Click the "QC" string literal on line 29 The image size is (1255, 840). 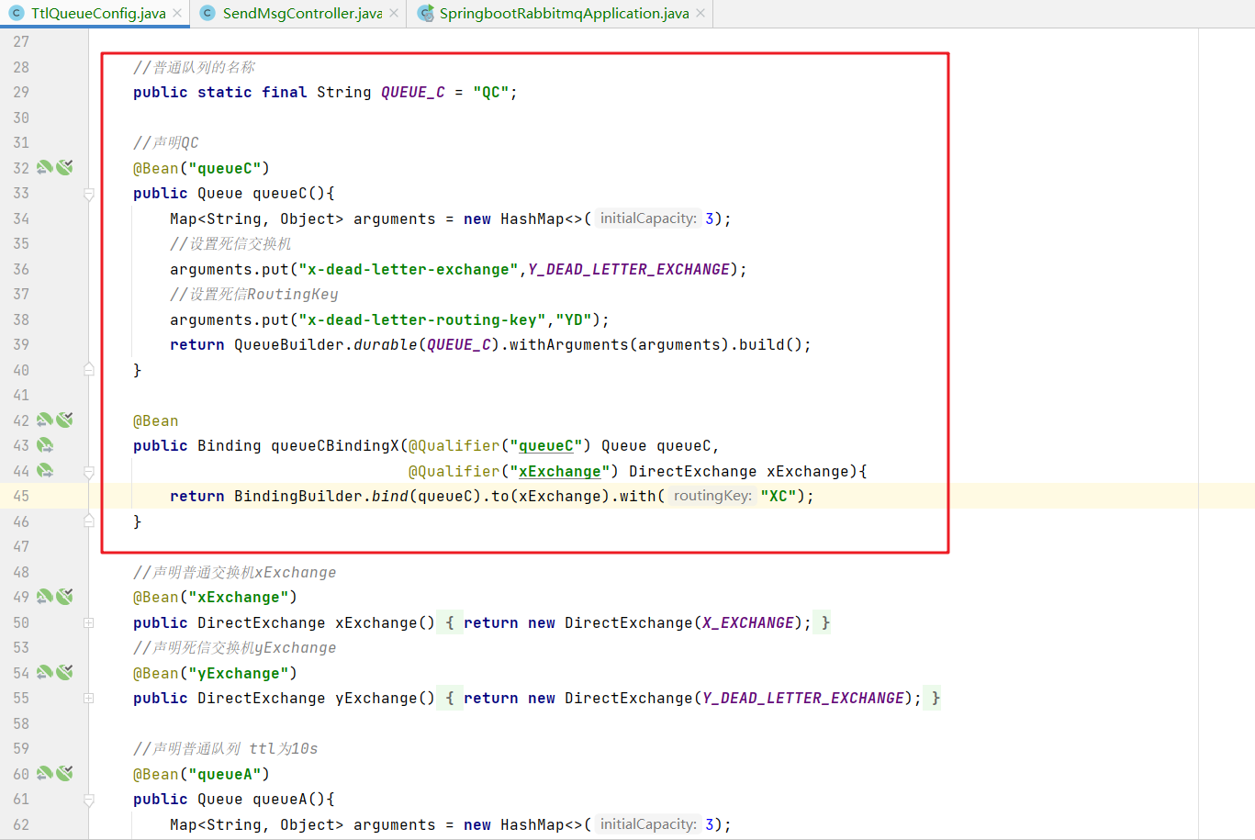click(491, 93)
